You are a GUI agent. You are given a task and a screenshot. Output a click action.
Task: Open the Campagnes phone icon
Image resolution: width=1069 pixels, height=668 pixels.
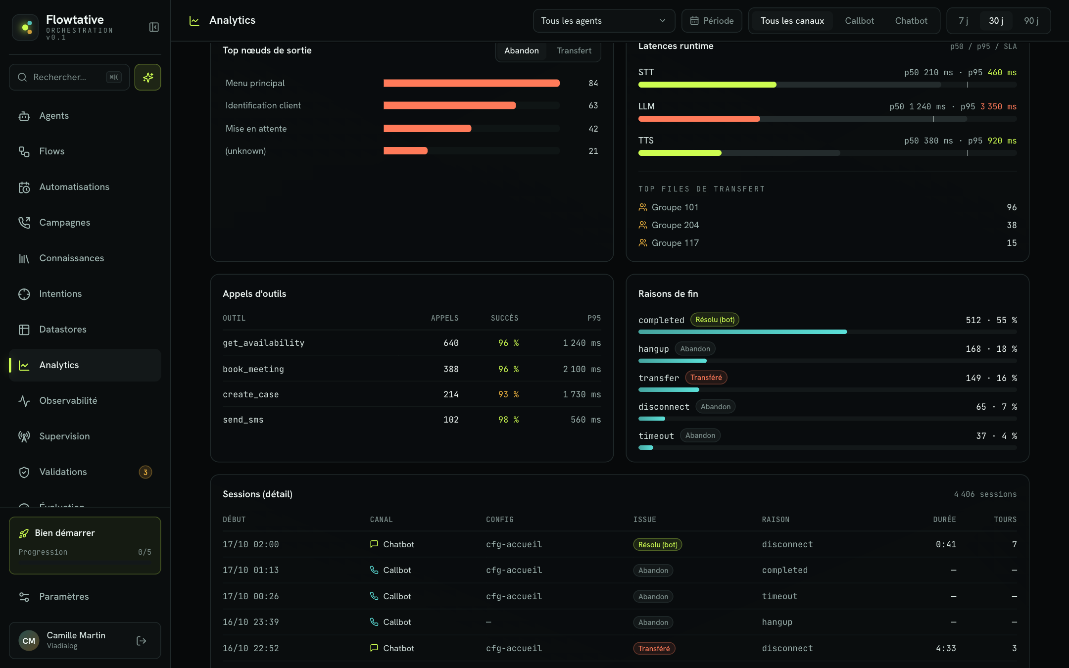pyautogui.click(x=24, y=223)
